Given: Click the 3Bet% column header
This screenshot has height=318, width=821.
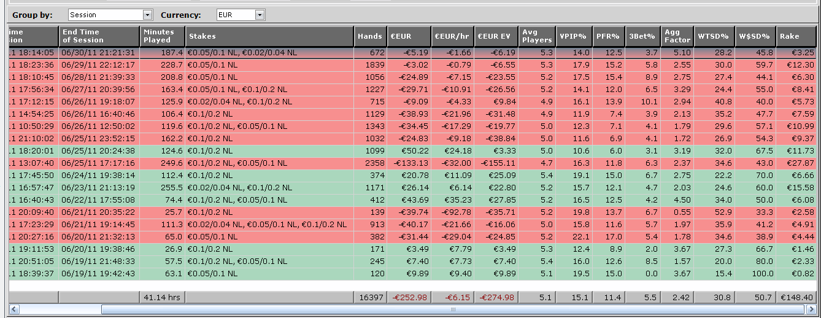Looking at the screenshot, I should pyautogui.click(x=641, y=36).
